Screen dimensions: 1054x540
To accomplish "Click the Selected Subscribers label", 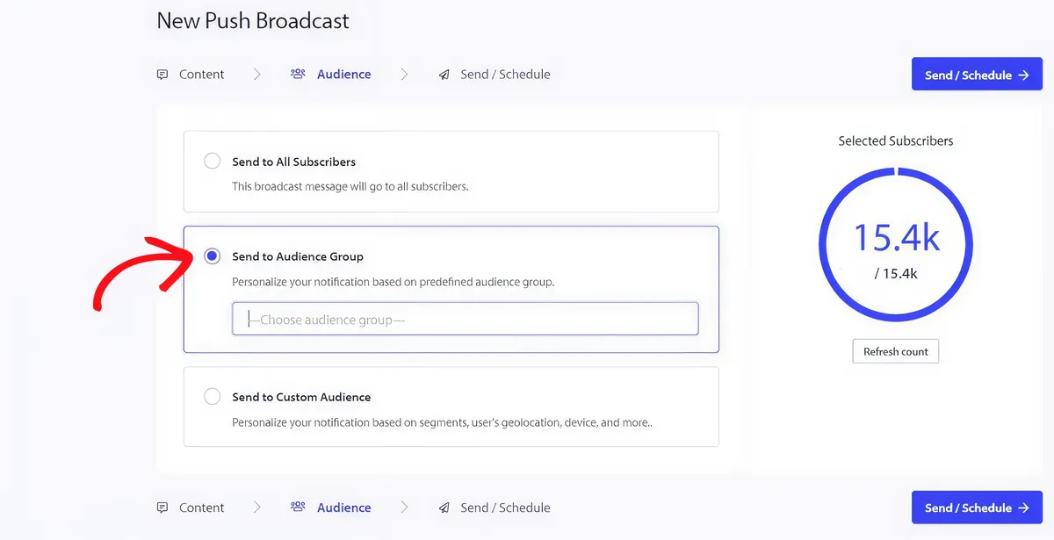I will click(x=895, y=140).
